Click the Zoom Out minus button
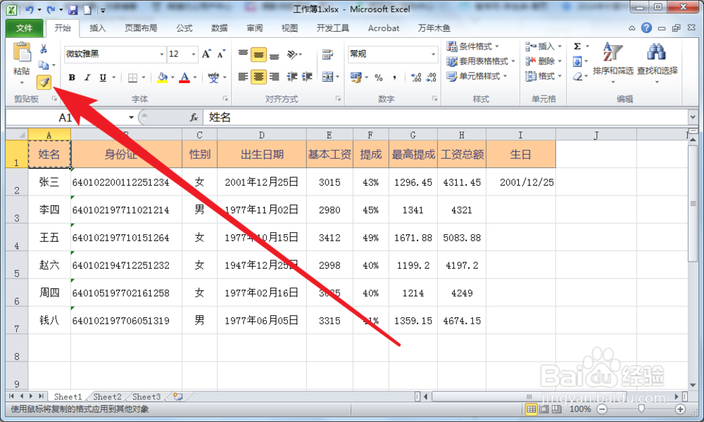Viewport: 704px width, 422px height. [x=603, y=409]
